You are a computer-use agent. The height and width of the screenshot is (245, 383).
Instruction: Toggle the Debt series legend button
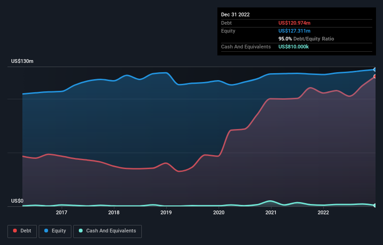(22, 231)
